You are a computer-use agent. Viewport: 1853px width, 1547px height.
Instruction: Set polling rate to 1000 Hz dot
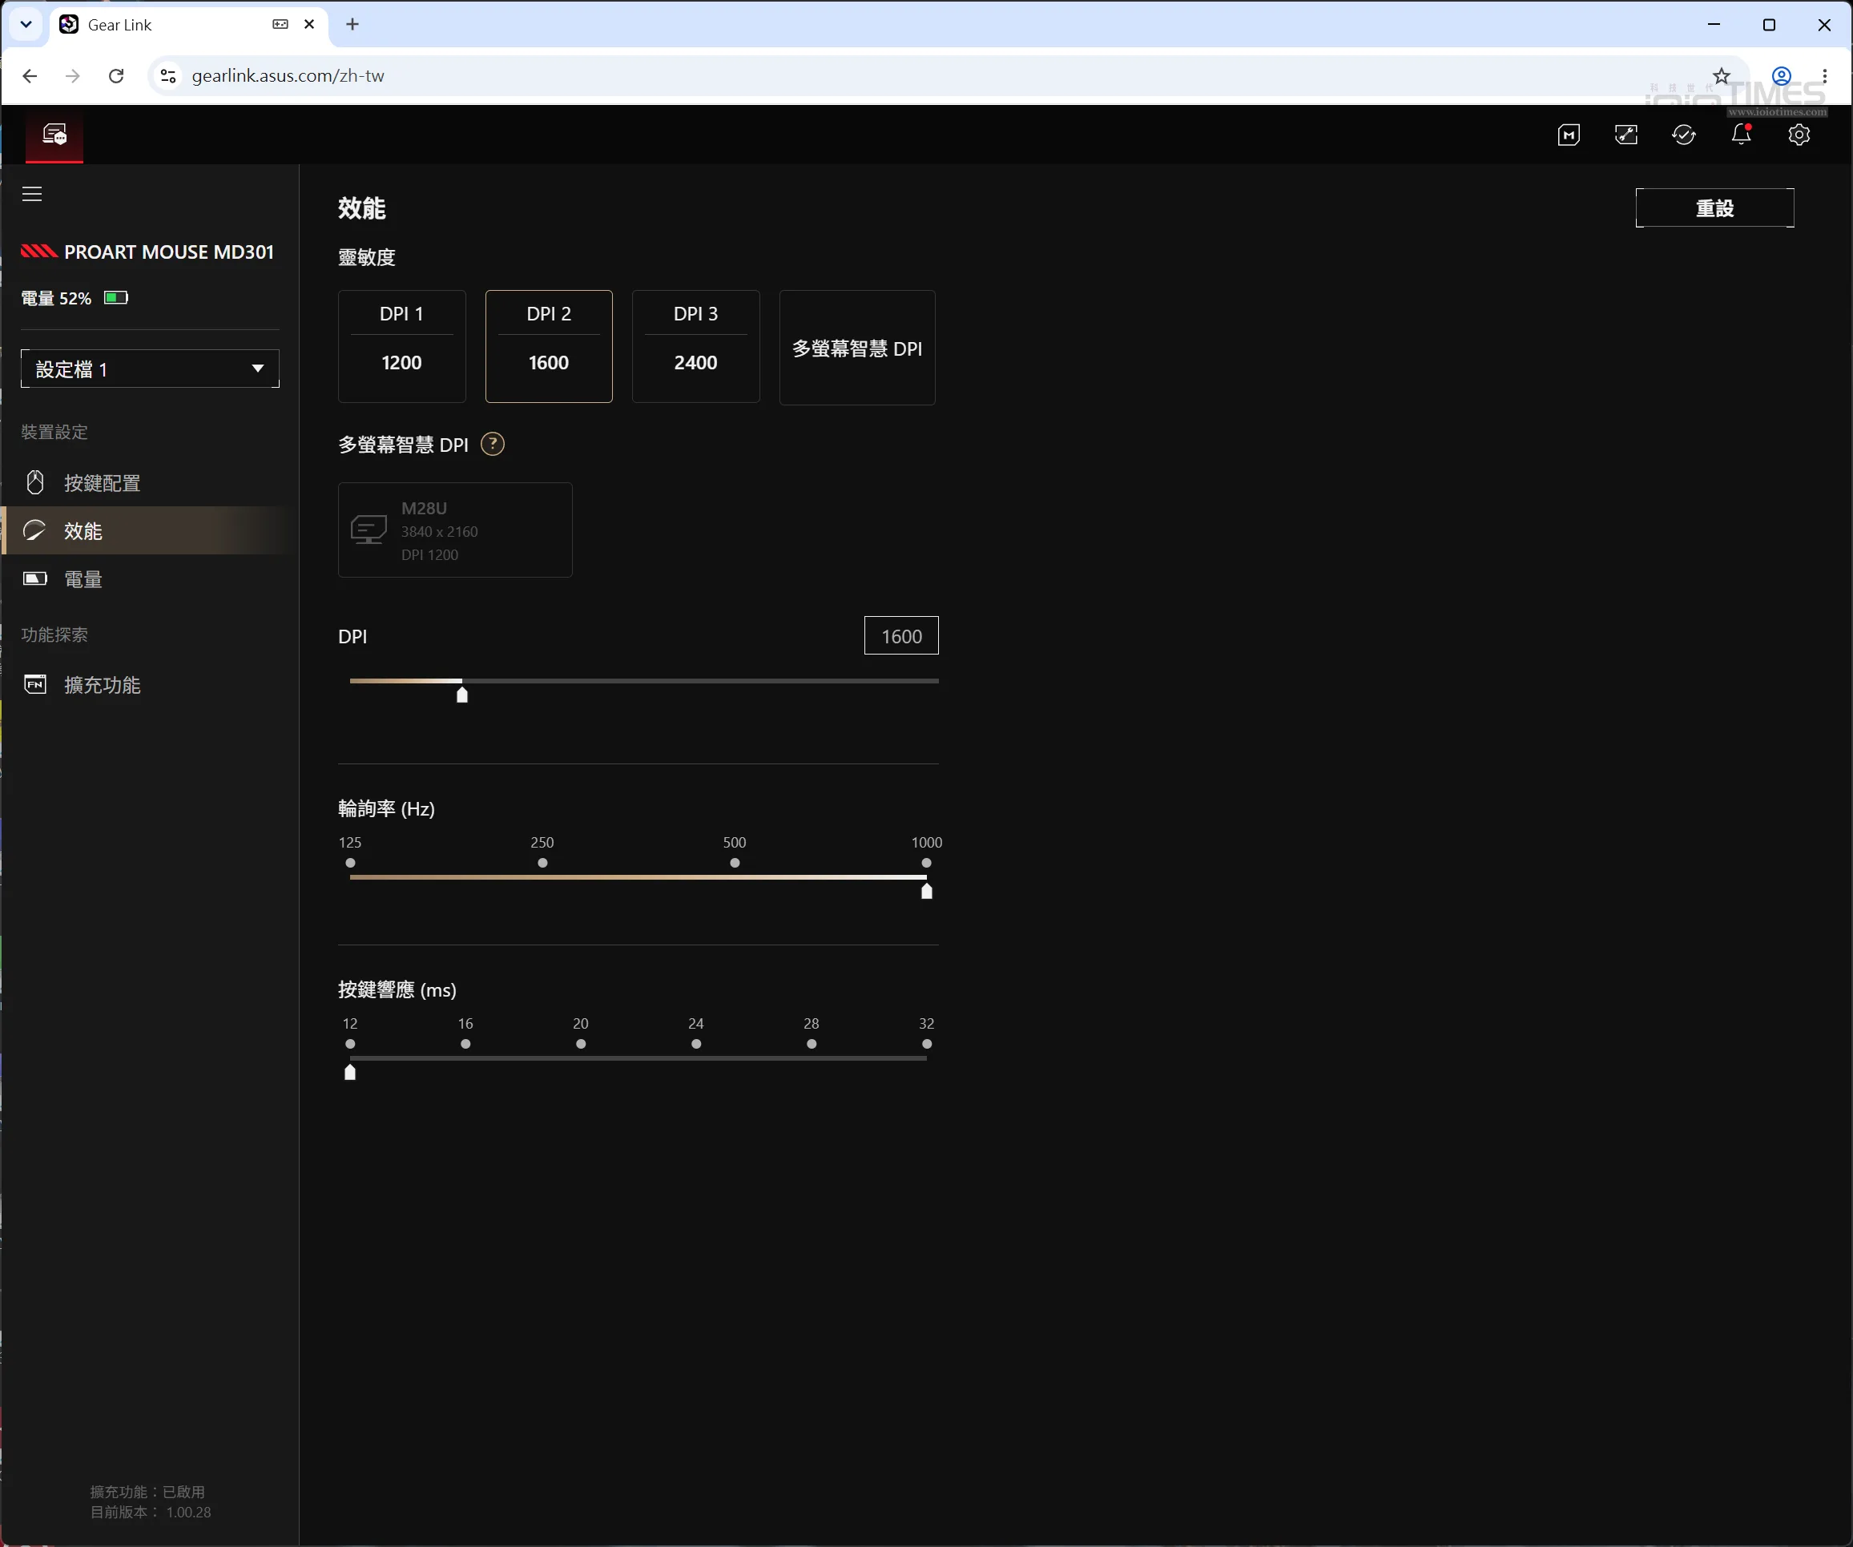tap(926, 862)
